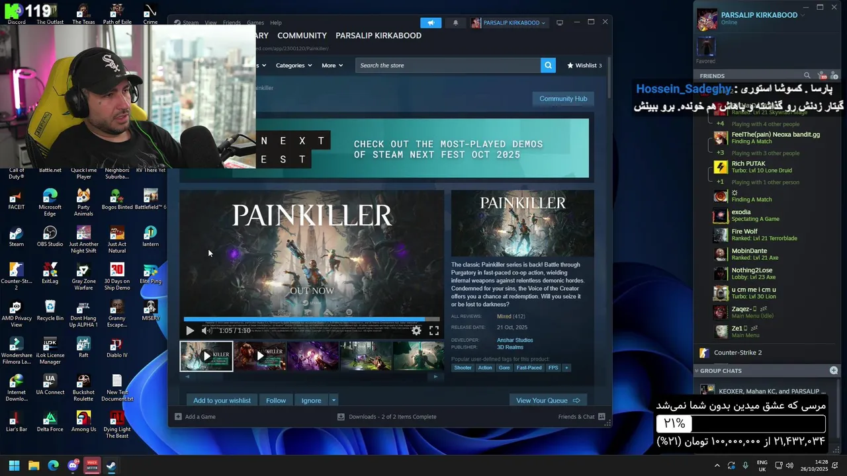
Task: Open Wishlist 3 button
Action: tap(584, 65)
